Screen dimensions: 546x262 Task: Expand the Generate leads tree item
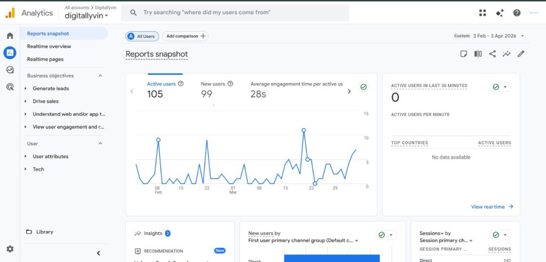click(x=26, y=88)
